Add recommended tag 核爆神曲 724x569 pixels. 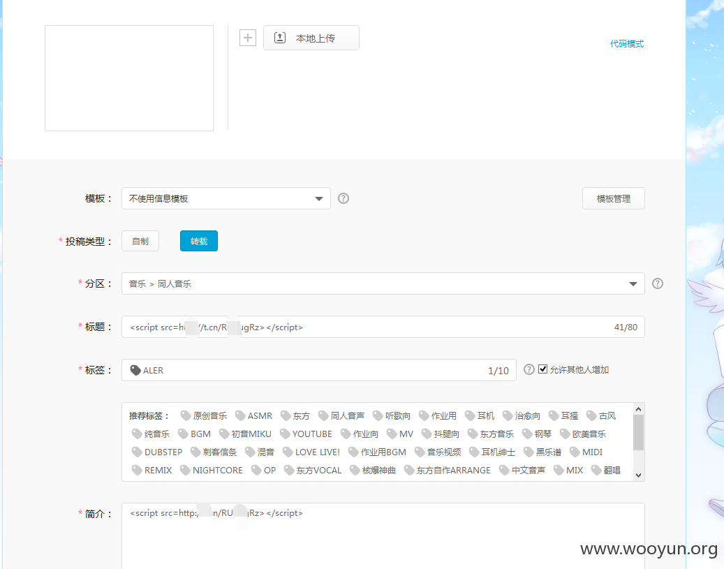coord(373,470)
